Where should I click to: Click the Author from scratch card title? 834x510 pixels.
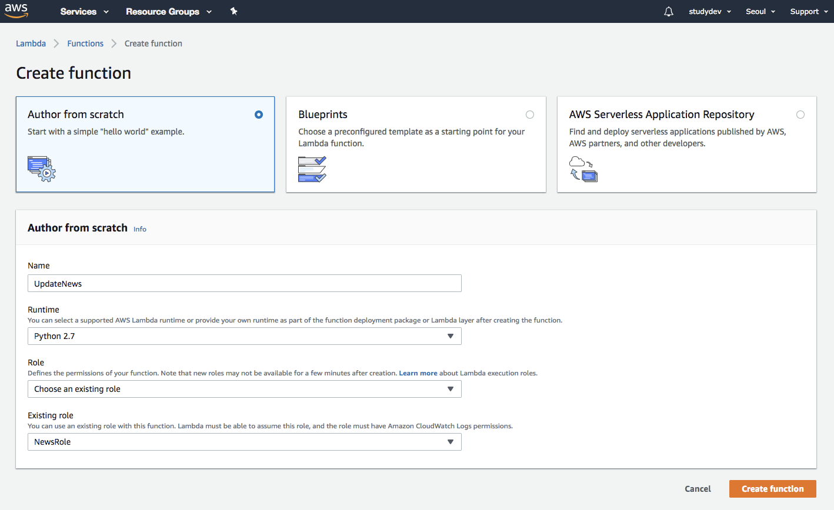tap(76, 115)
